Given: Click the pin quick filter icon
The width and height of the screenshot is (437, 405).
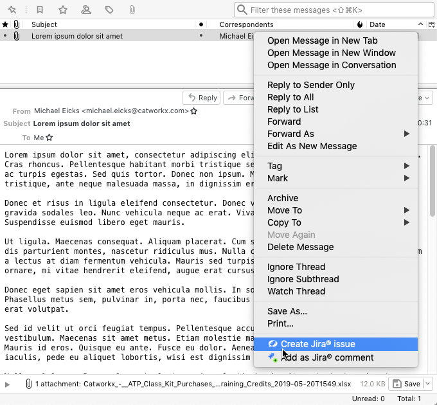Looking at the screenshot, I should 12,10.
